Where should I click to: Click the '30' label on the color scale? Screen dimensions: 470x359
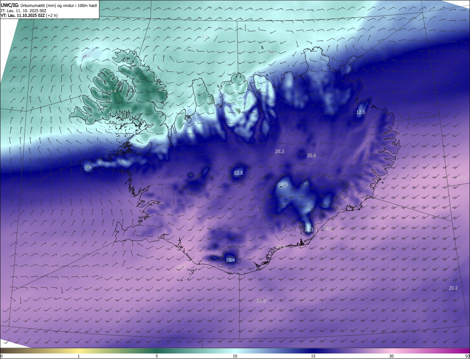coord(391,356)
